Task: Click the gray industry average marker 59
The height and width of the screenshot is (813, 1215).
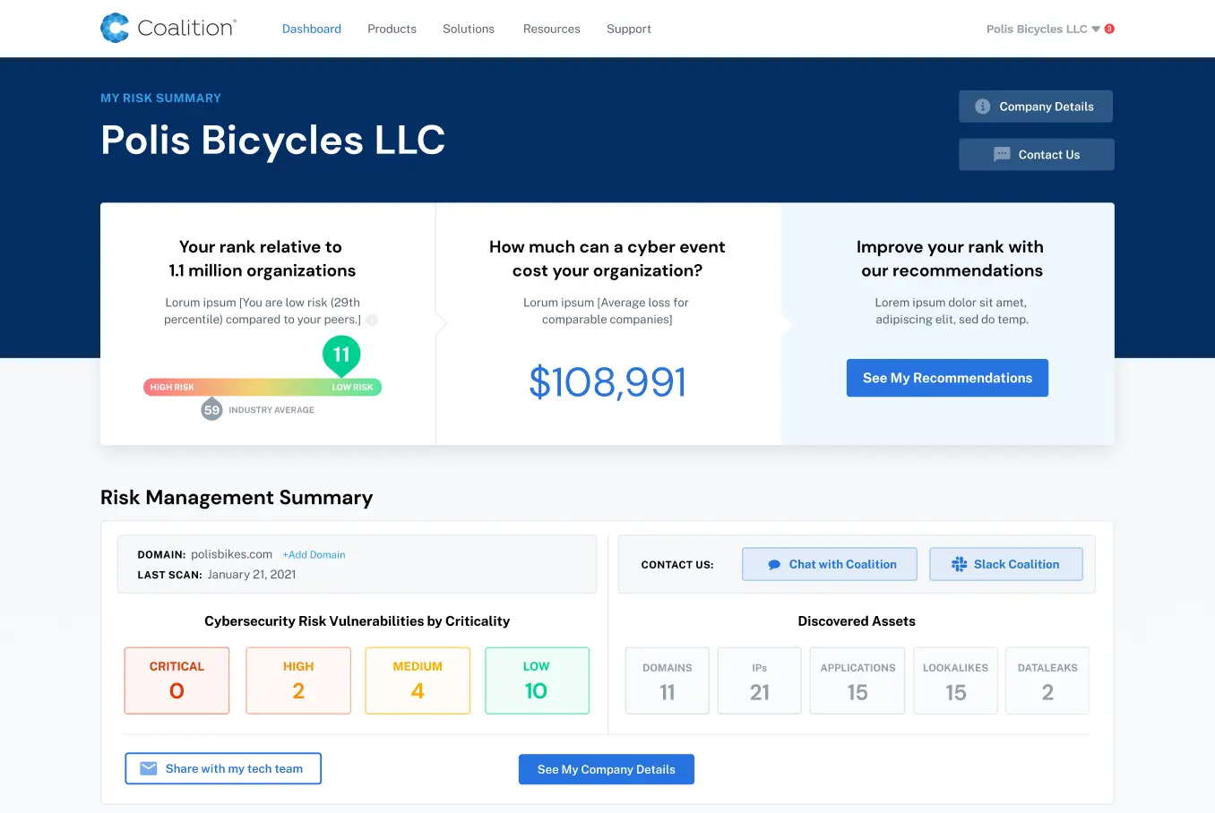Action: [x=211, y=409]
